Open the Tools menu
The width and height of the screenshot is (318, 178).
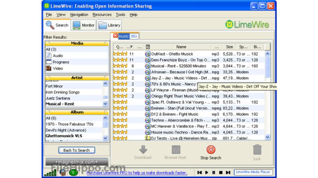121,15
